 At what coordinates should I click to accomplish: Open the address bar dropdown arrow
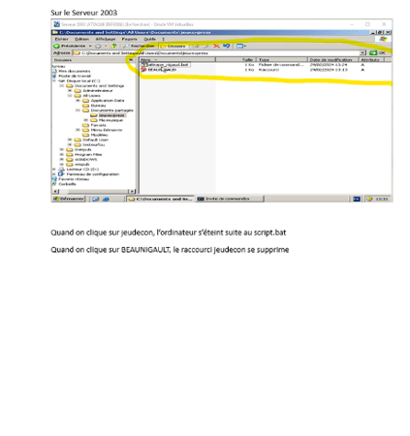(x=363, y=52)
